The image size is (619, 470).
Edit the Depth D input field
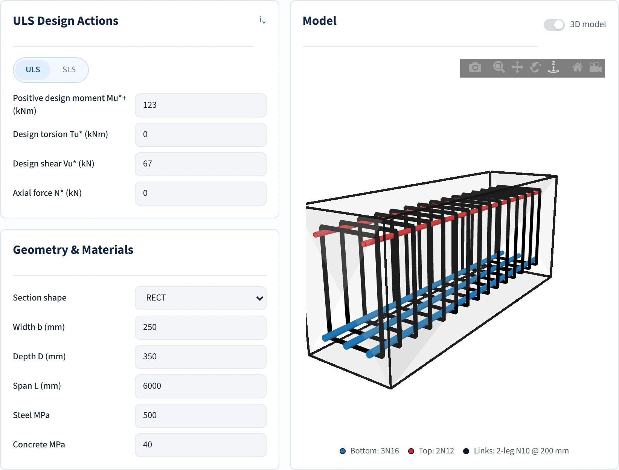pos(201,357)
